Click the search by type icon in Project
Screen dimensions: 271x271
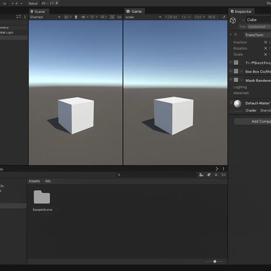click(201, 175)
